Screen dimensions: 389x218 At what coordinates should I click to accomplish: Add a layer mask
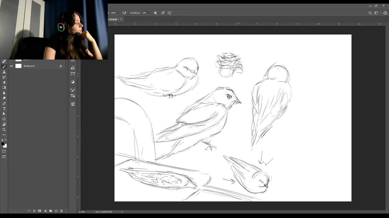pyautogui.click(x=40, y=211)
